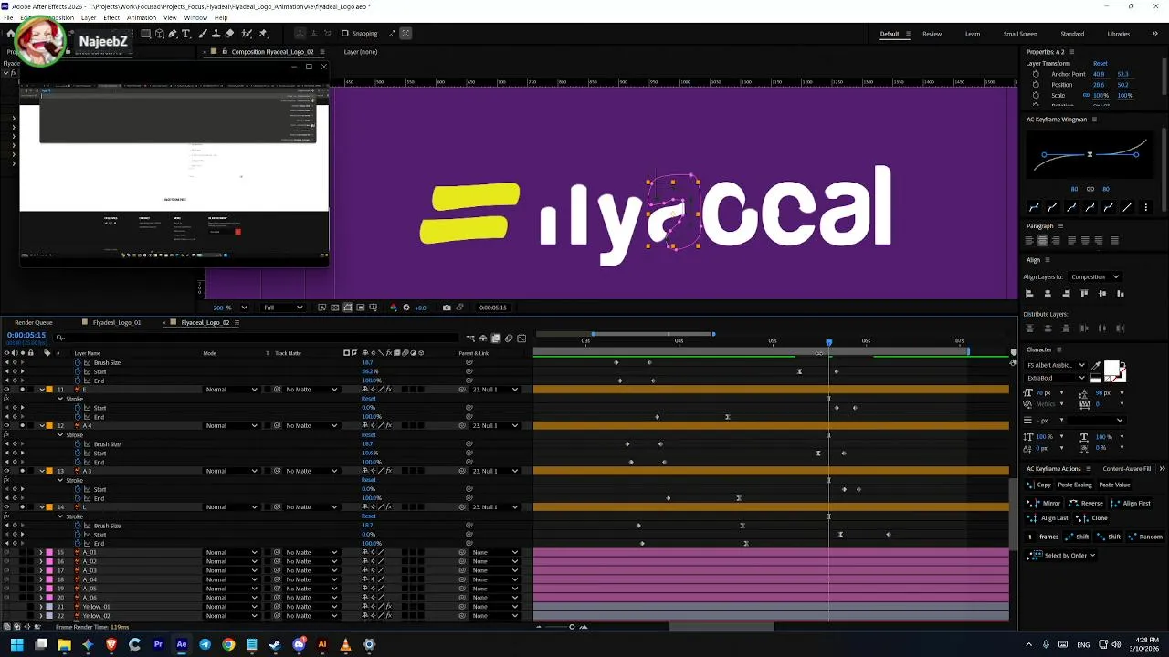
Task: Select the Rectangle shape tool
Action: click(145, 34)
